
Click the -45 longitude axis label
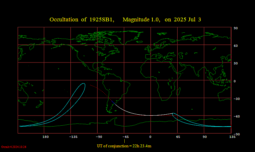click(x=125, y=137)
